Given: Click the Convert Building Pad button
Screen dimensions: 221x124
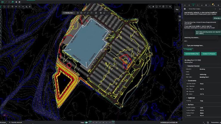Looking at the screenshot, I should click(192, 54).
